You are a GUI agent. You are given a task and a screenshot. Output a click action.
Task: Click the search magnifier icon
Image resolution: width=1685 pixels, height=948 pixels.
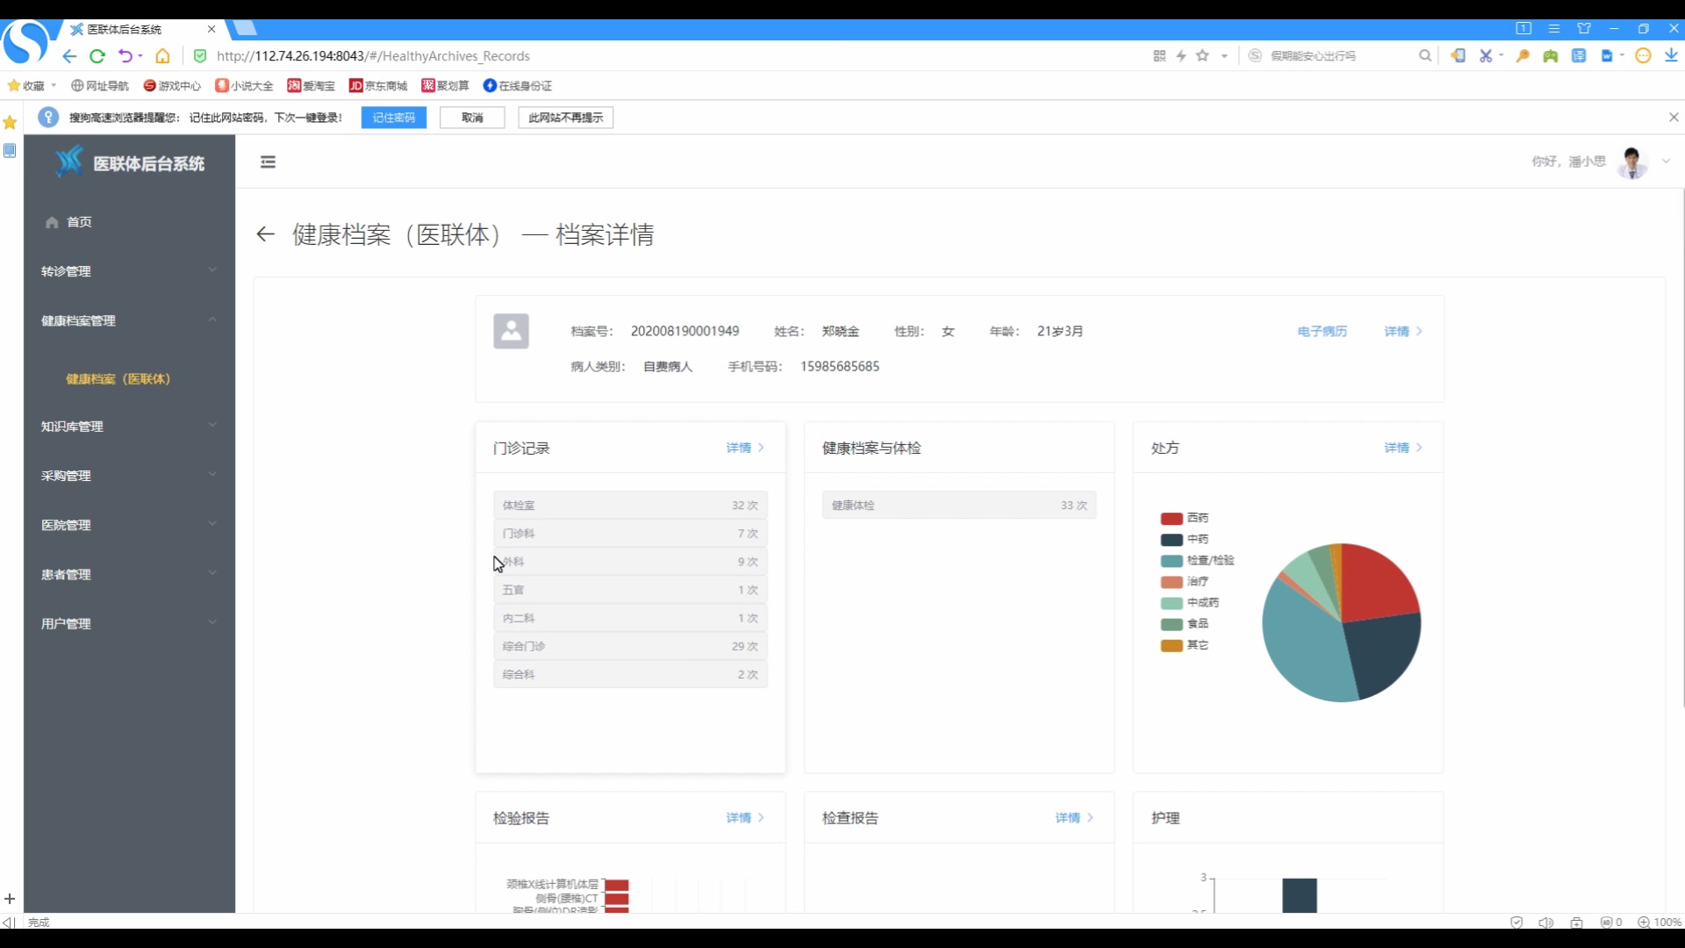pyautogui.click(x=1425, y=55)
